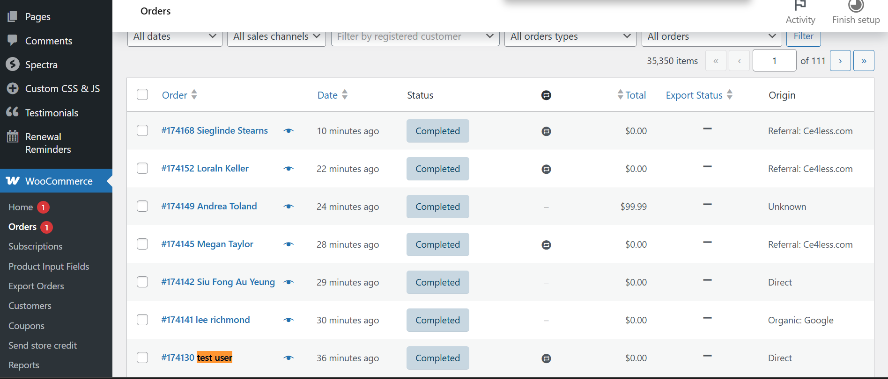
Task: Click the current page number input field
Action: (774, 61)
